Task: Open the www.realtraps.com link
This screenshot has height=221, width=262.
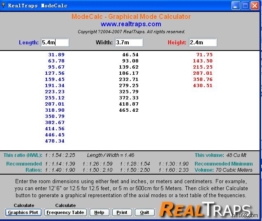Action: pyautogui.click(x=131, y=24)
